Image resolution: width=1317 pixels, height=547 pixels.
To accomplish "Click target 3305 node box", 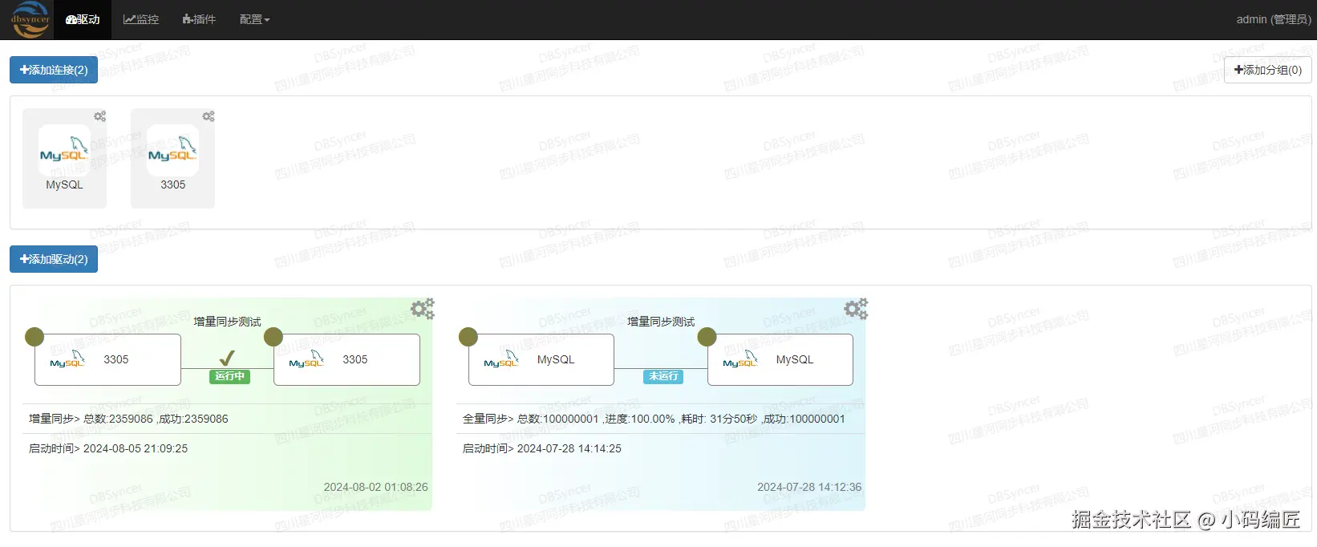I will coord(346,359).
